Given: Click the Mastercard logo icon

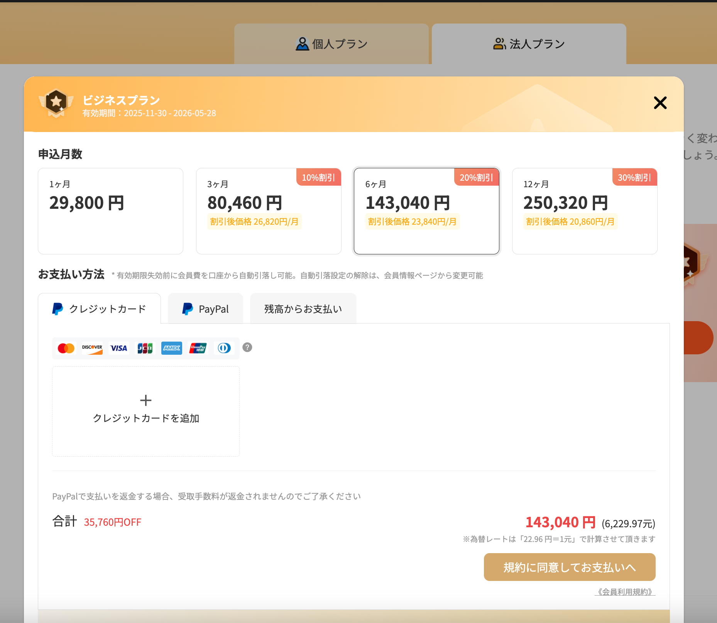Looking at the screenshot, I should [66, 348].
